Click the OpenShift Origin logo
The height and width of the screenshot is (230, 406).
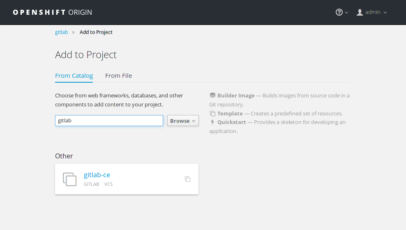tap(53, 12)
